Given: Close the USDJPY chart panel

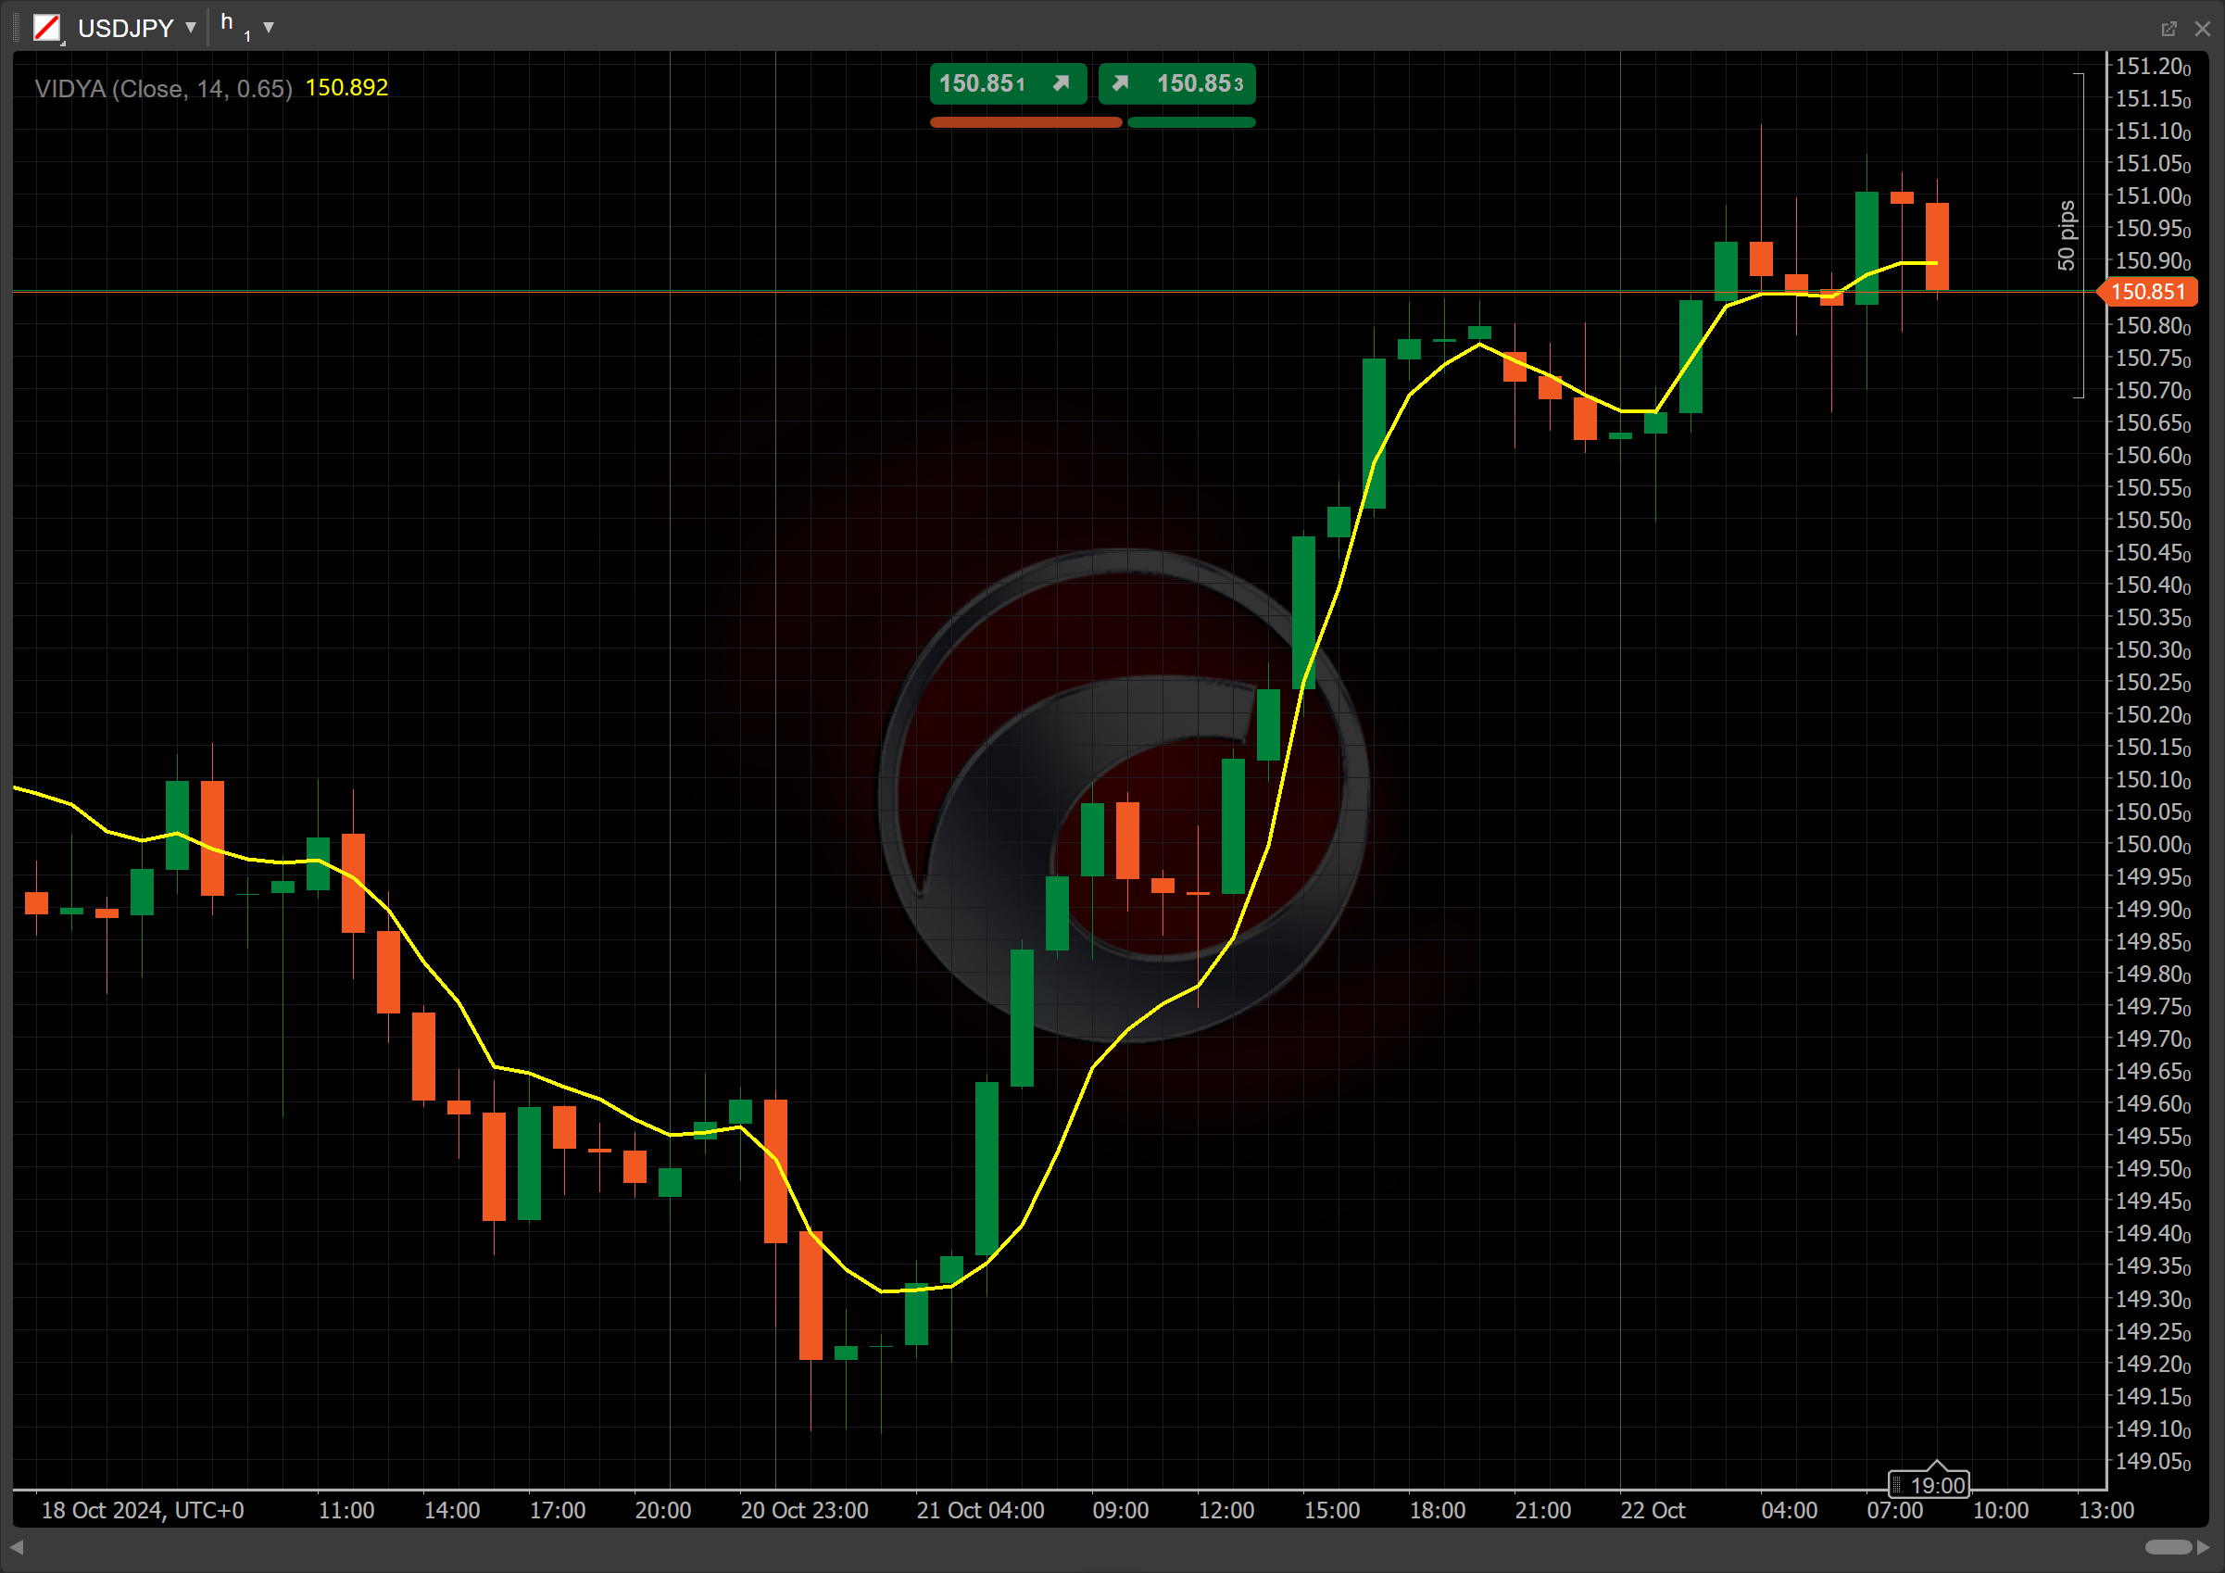Looking at the screenshot, I should [x=2202, y=29].
